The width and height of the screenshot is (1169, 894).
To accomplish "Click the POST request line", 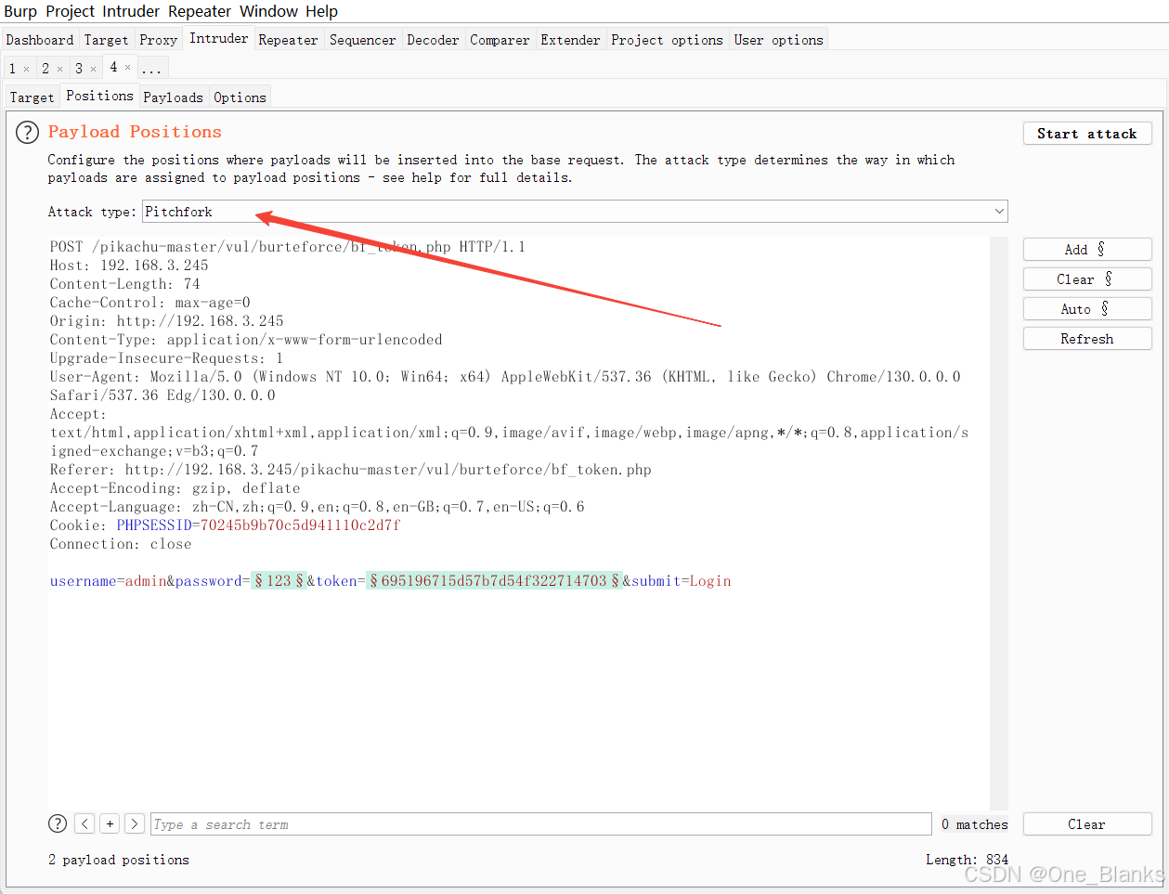I will tap(288, 246).
